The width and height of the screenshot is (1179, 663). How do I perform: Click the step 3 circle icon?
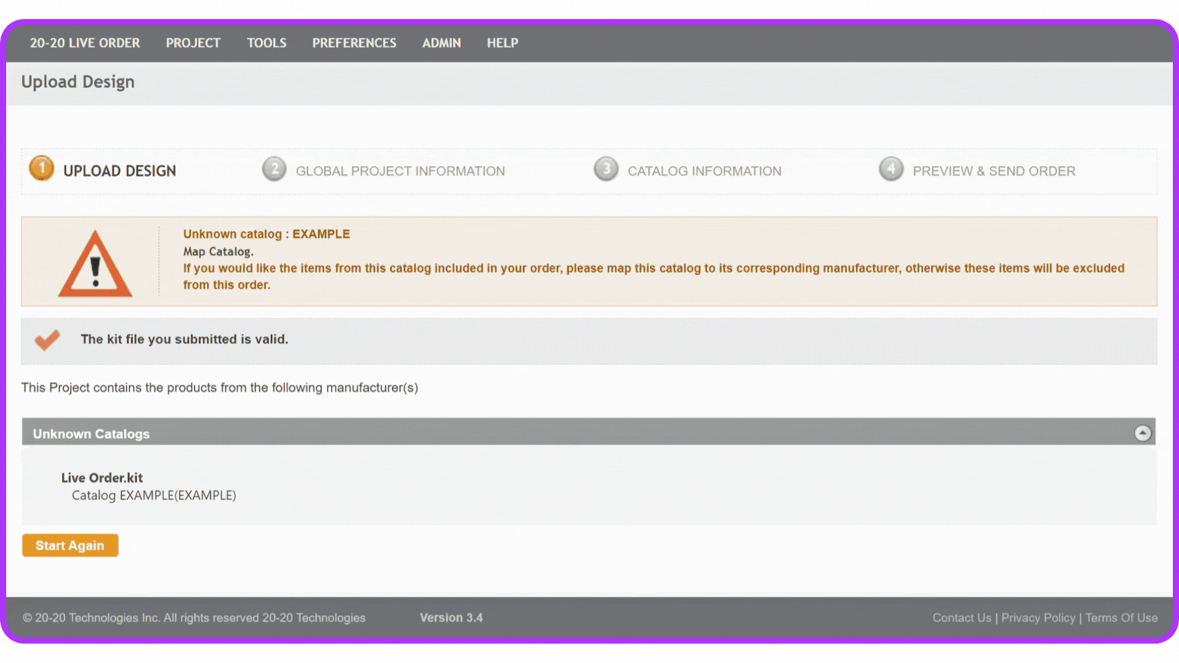point(606,168)
